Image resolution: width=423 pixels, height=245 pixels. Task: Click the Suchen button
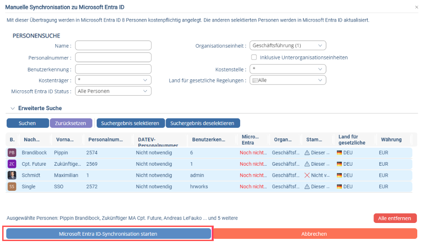click(x=28, y=123)
